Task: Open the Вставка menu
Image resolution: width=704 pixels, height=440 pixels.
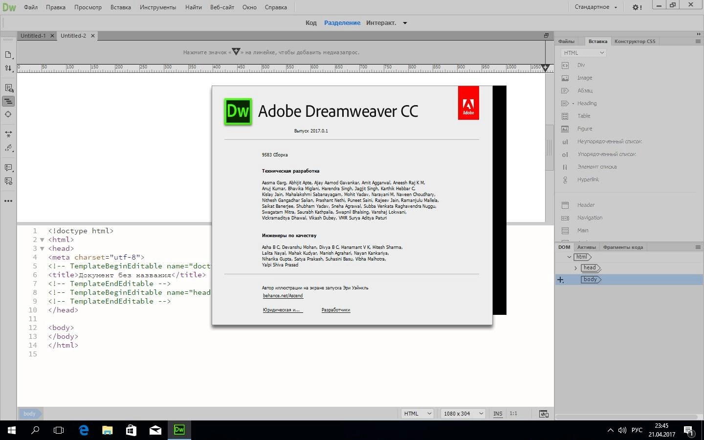Action: coord(121,7)
